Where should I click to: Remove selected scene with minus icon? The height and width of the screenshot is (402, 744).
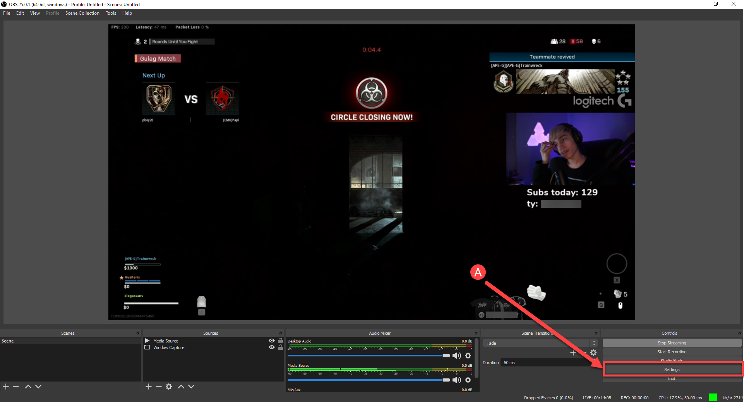click(x=16, y=387)
